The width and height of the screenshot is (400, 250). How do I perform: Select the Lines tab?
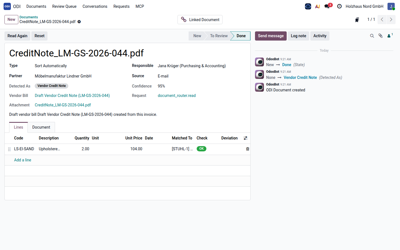(x=19, y=127)
